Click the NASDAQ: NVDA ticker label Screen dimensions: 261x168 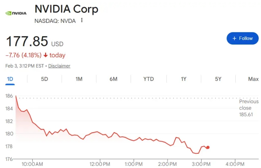55,21
